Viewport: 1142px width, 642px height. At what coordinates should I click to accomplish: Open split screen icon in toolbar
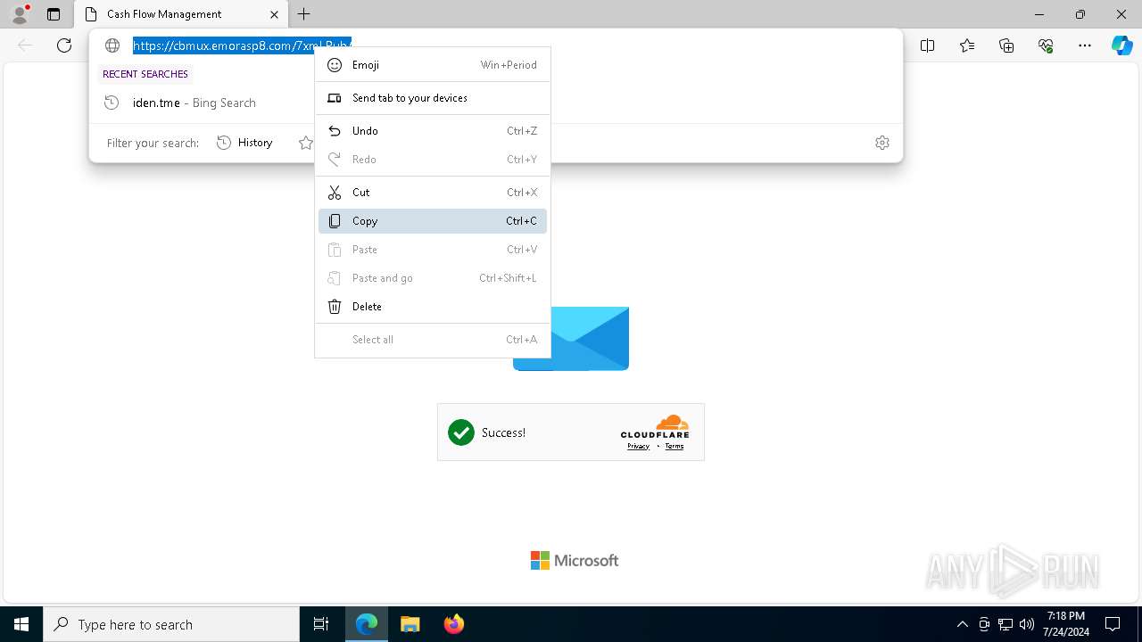pyautogui.click(x=928, y=45)
